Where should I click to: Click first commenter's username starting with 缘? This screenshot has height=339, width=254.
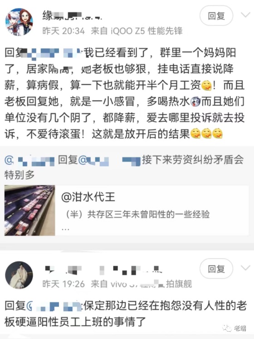(72, 16)
